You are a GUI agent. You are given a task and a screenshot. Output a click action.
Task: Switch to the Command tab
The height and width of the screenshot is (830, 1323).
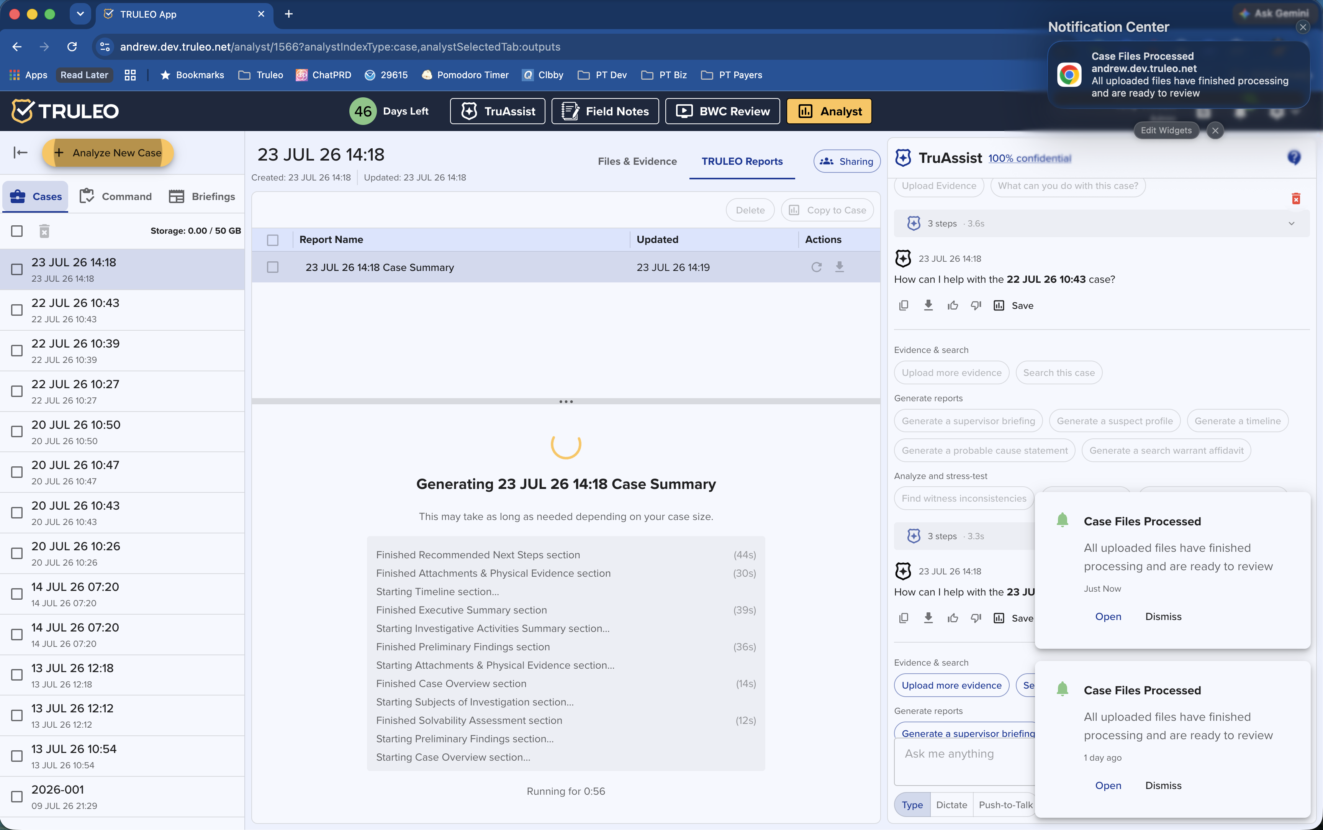116,197
